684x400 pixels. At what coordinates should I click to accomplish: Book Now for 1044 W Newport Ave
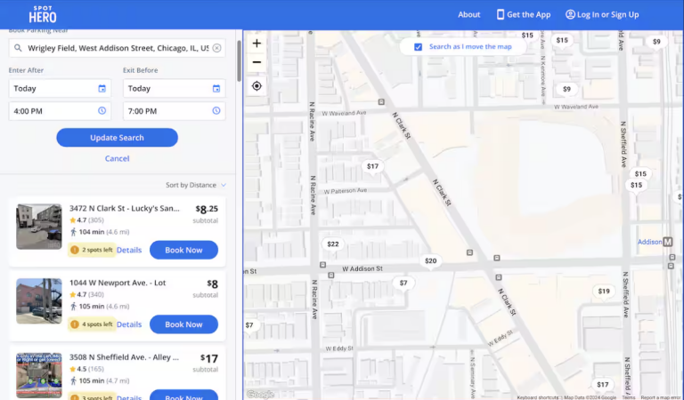183,324
